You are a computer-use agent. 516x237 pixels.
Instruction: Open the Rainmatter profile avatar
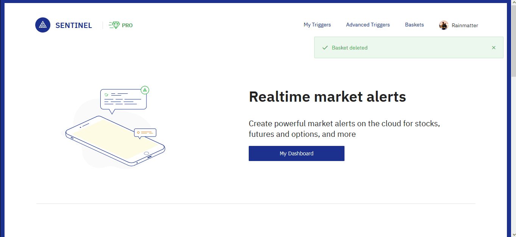click(x=444, y=25)
